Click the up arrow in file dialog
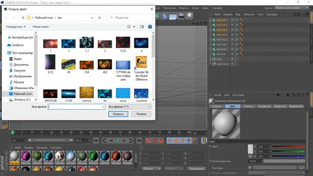Screen dimensions: 313x176 pos(23,18)
